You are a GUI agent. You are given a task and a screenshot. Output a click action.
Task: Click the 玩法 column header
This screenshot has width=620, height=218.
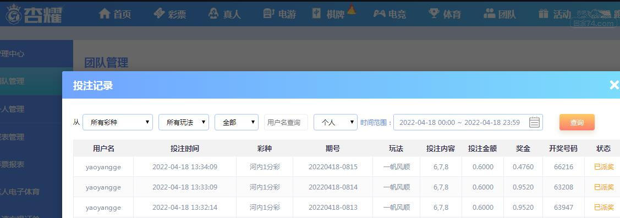pos(396,149)
